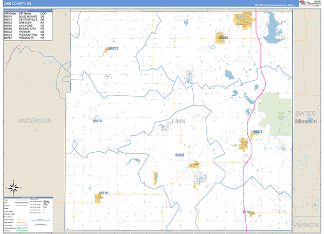Click PRESCOTT in the index table

pyautogui.click(x=26, y=38)
